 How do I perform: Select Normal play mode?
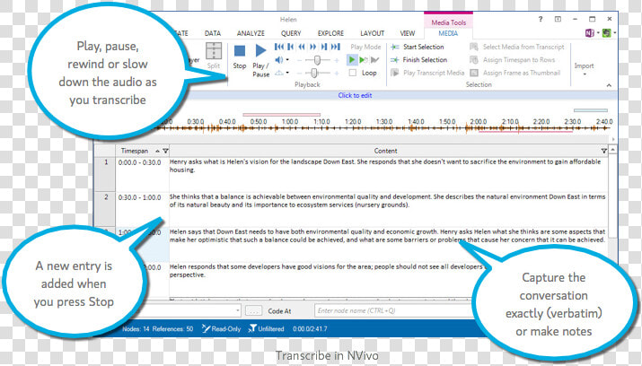[351, 60]
